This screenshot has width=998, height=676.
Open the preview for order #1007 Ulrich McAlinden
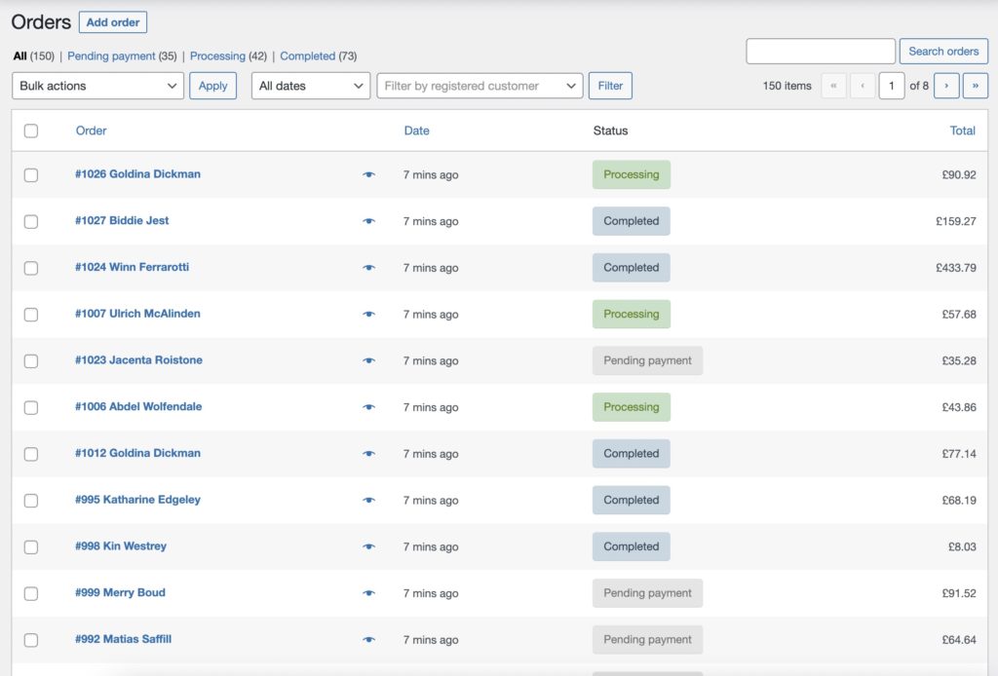(369, 314)
